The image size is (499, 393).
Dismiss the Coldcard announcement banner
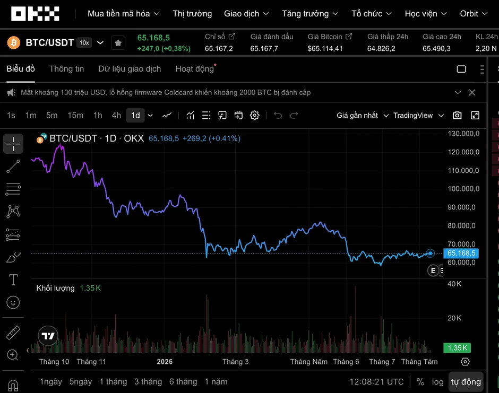(472, 92)
